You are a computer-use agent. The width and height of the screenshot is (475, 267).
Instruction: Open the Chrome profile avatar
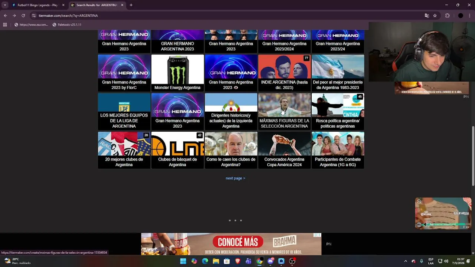pos(461,16)
